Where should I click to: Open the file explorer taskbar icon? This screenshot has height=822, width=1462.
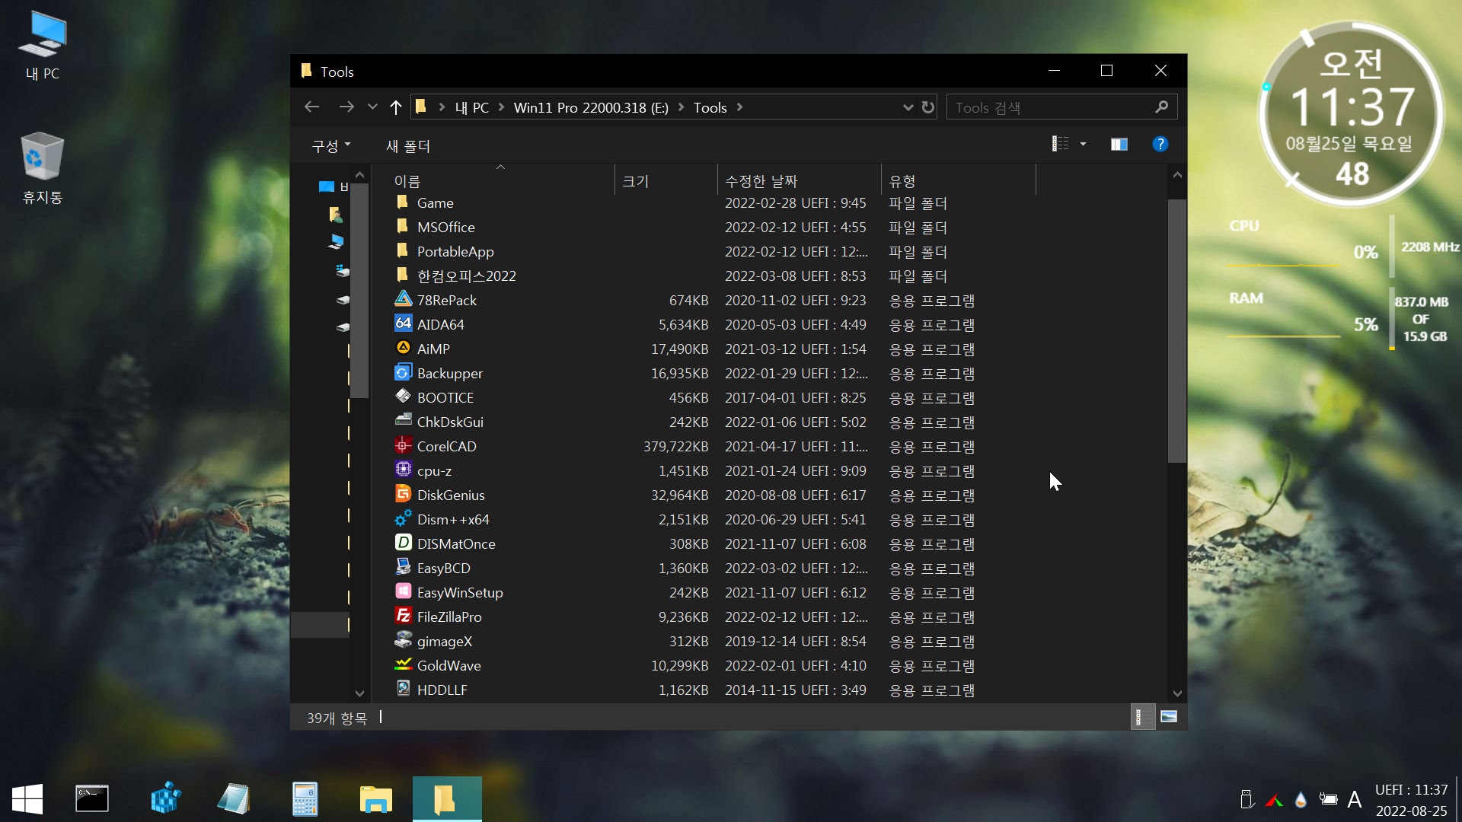point(375,799)
